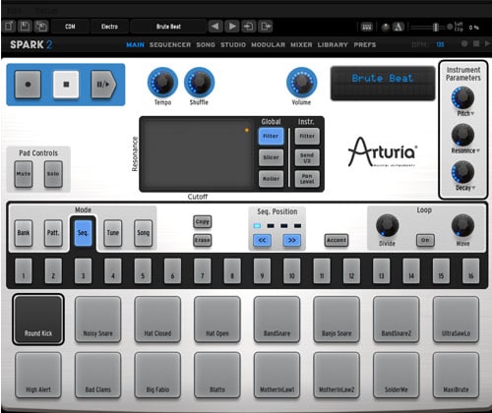Open the CDM bank selector
This screenshot has width=492, height=413.
click(x=70, y=27)
